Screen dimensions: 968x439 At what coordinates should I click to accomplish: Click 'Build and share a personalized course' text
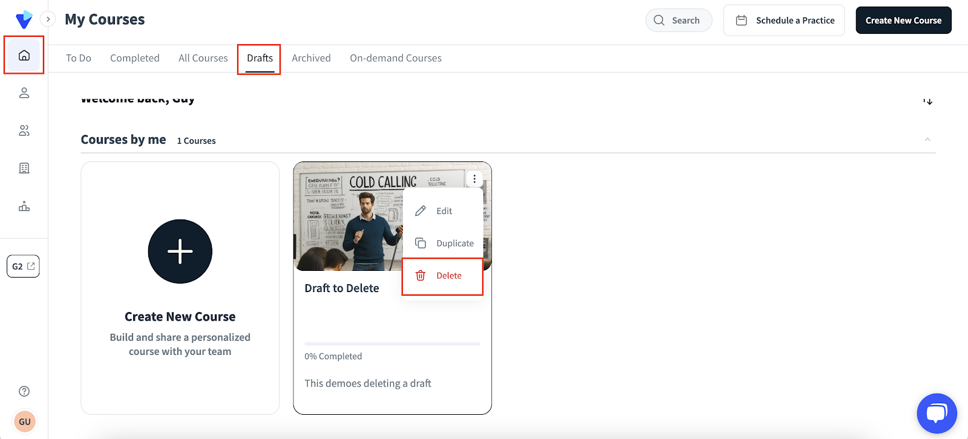pyautogui.click(x=180, y=345)
